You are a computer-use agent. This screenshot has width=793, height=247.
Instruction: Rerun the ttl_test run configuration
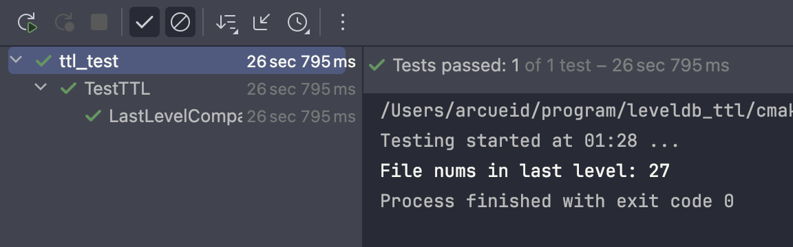(28, 23)
